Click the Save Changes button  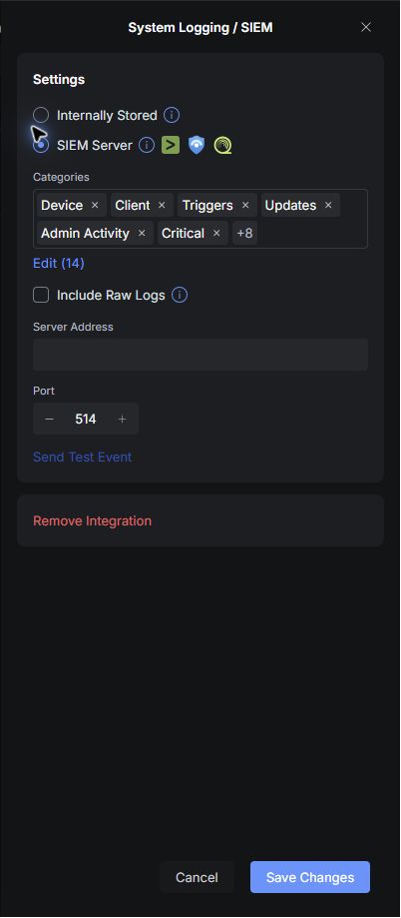tap(310, 877)
